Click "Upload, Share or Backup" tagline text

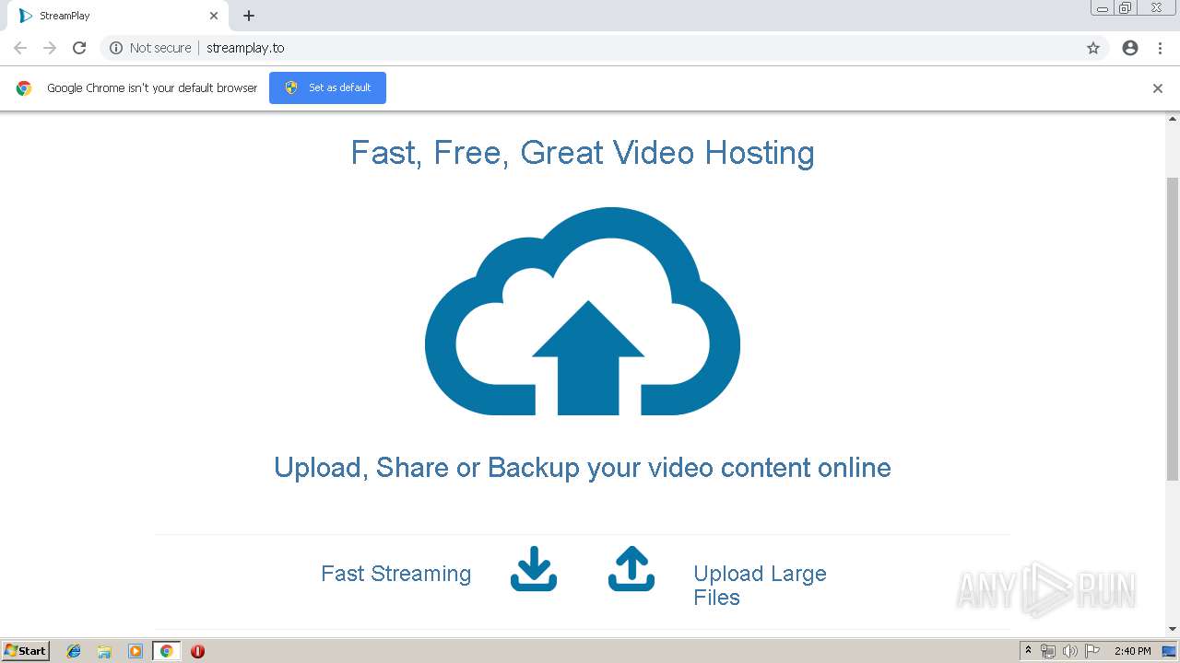tap(583, 468)
